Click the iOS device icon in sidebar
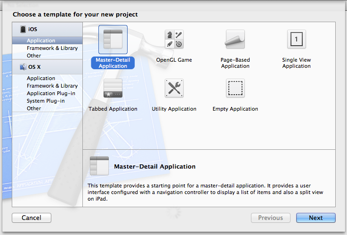 coord(23,29)
